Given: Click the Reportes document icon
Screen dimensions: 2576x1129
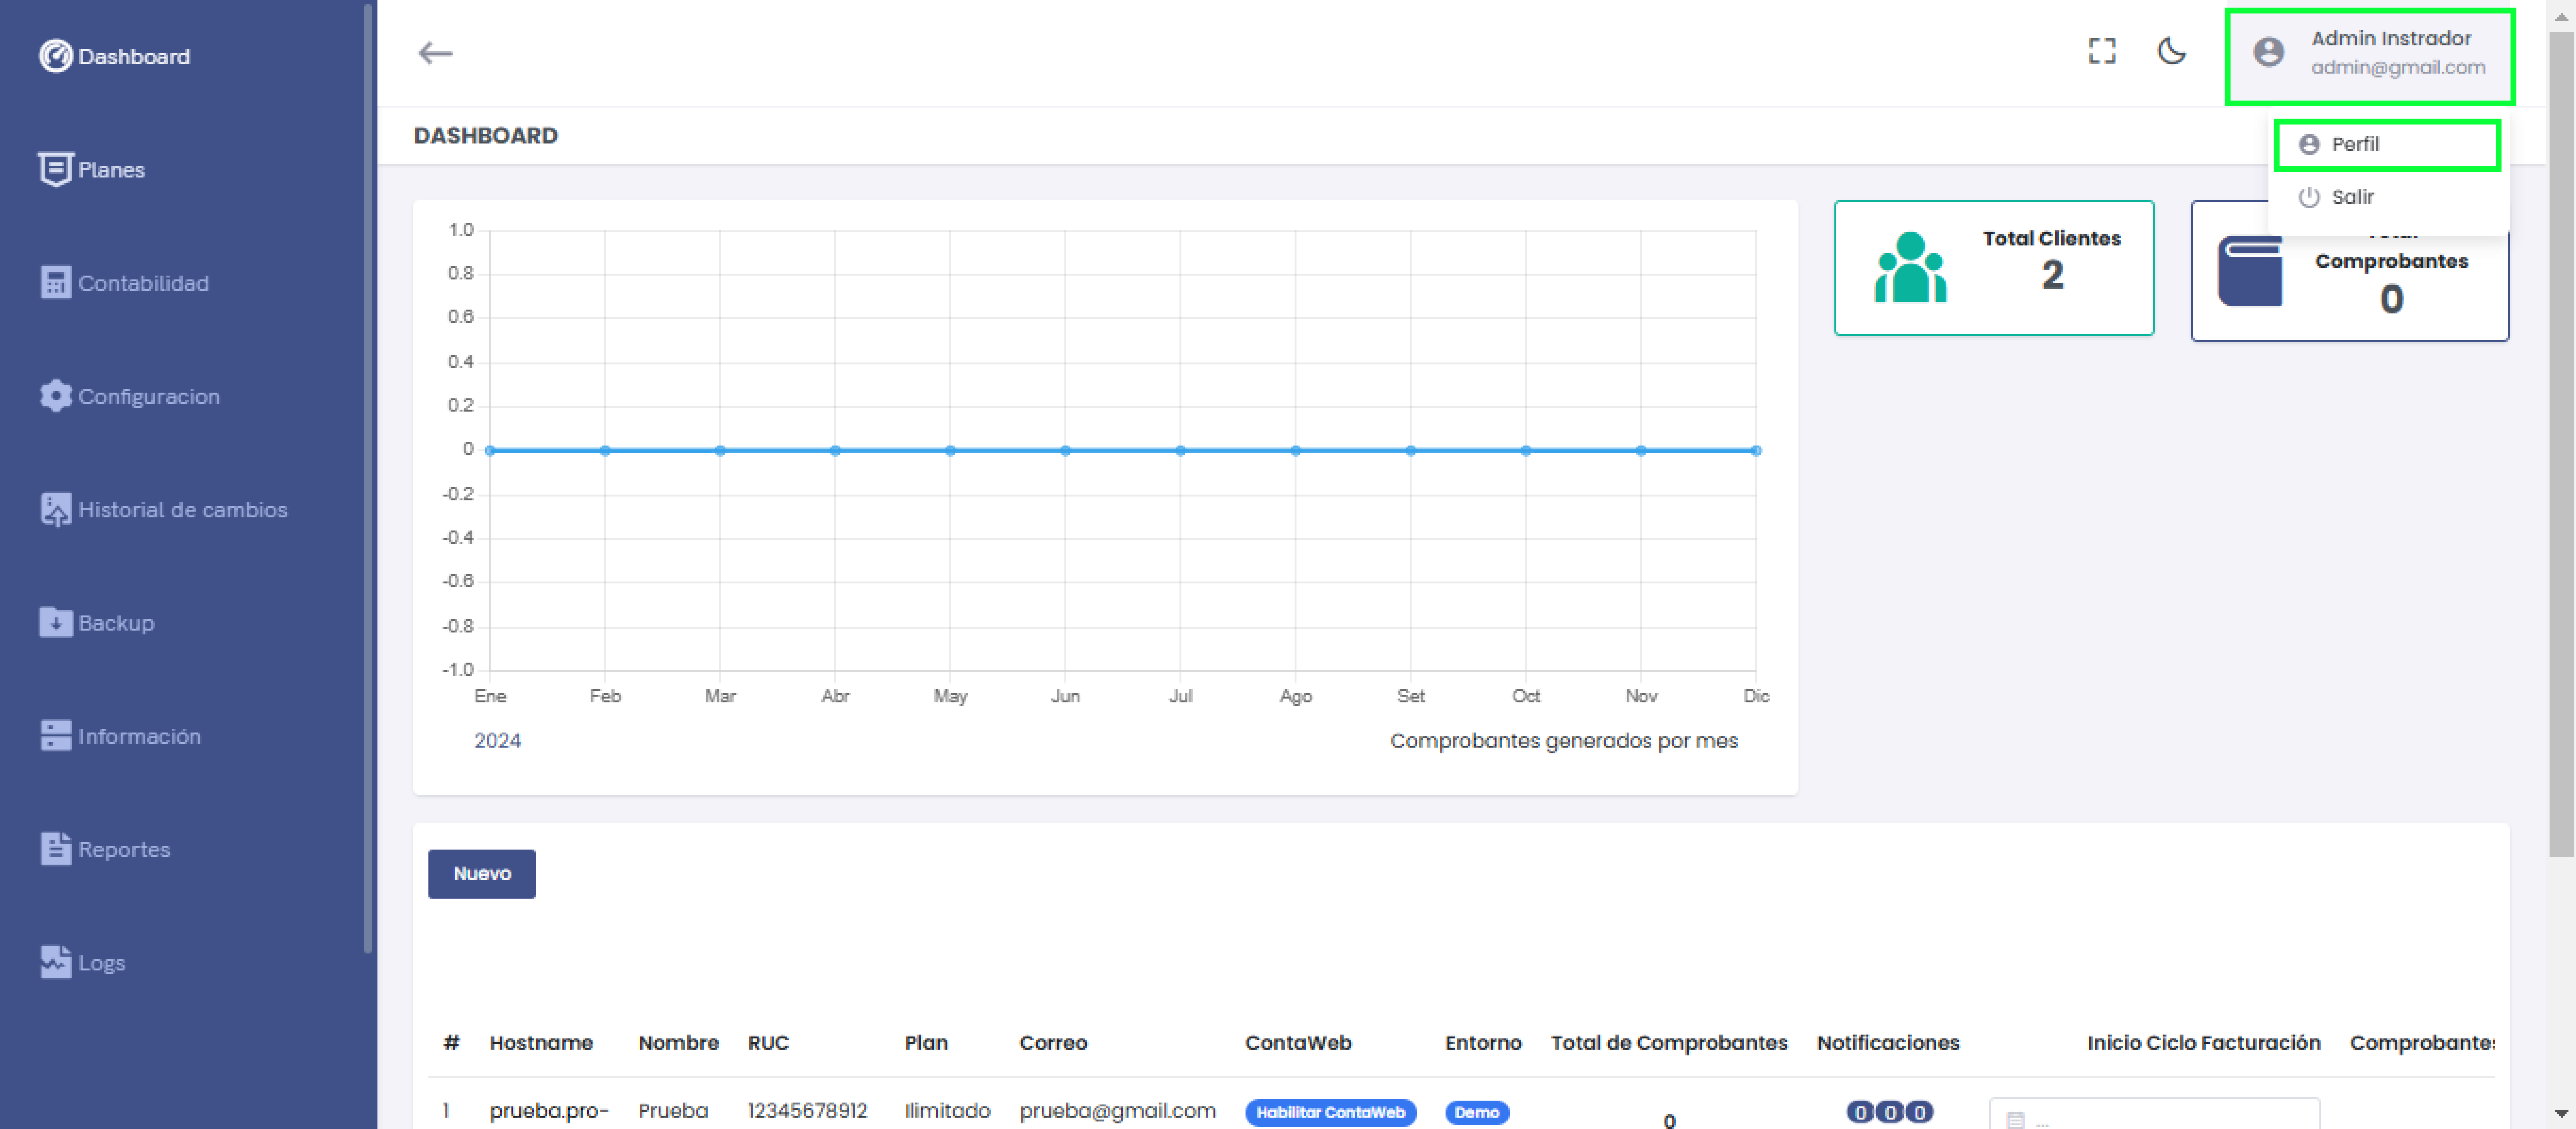Looking at the screenshot, I should tap(55, 849).
